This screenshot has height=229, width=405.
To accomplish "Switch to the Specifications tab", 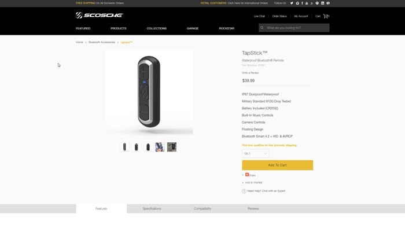I will point(152,209).
